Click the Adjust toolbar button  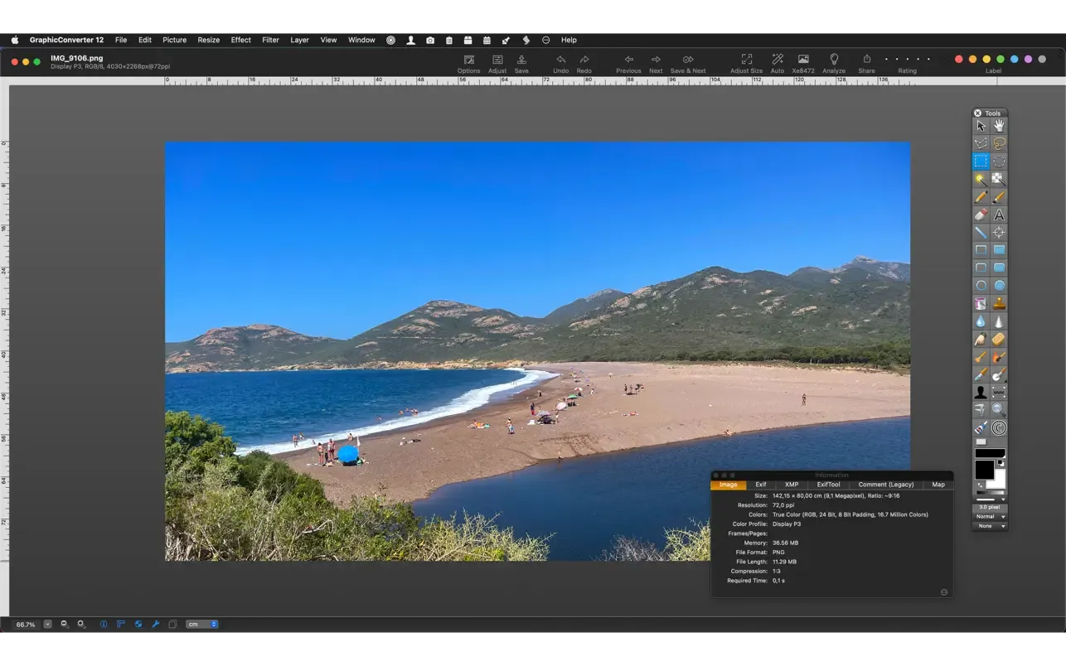click(x=497, y=64)
